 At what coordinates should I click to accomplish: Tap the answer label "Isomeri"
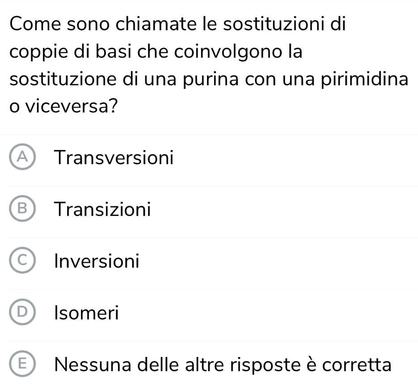point(86,313)
